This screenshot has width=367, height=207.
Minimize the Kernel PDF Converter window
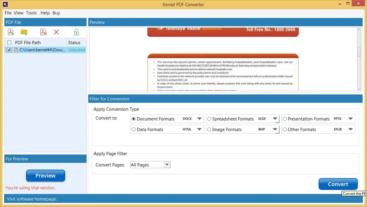coord(340,4)
